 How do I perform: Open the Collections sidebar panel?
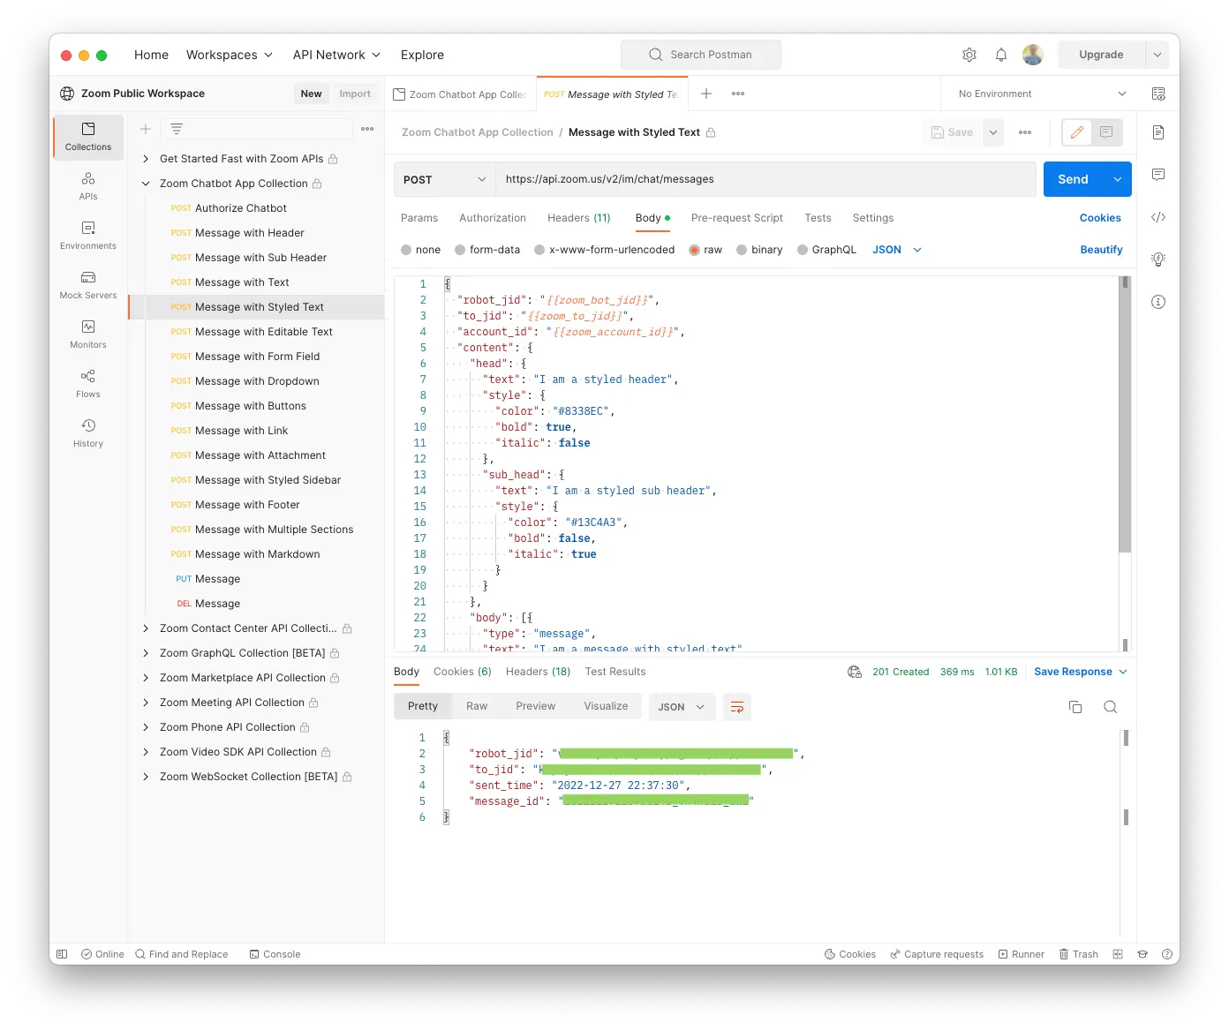(87, 137)
